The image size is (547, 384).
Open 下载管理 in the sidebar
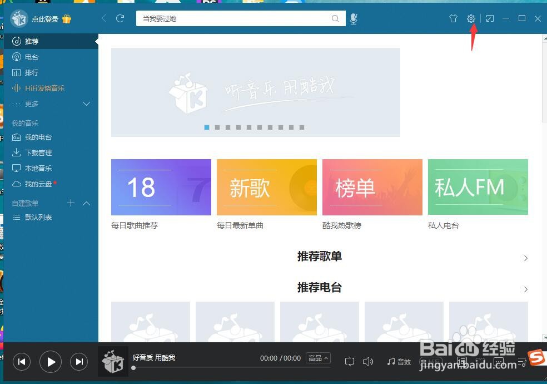51,152
